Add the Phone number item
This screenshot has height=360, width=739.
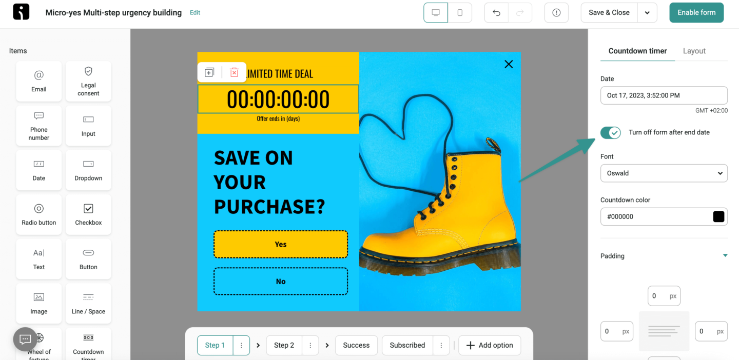coord(39,126)
